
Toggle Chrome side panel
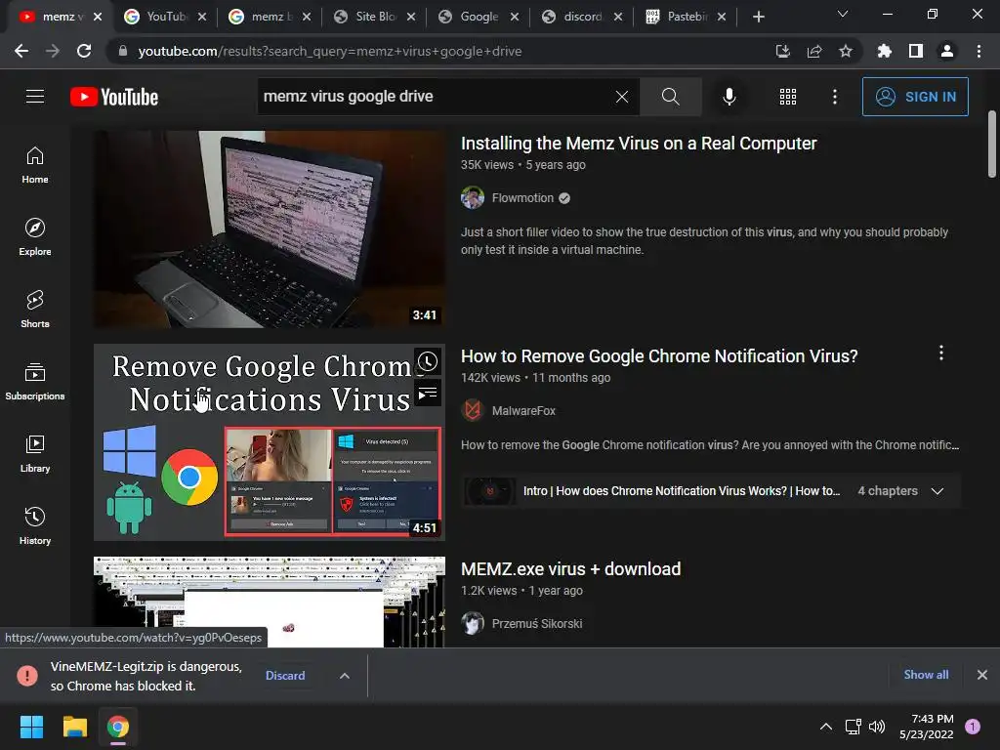click(x=916, y=51)
